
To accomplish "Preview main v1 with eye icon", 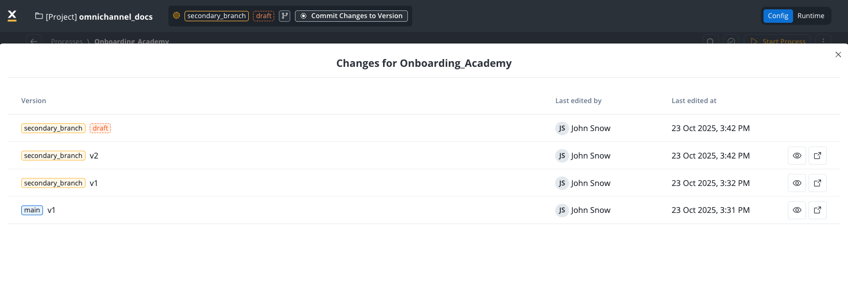I will 797,210.
